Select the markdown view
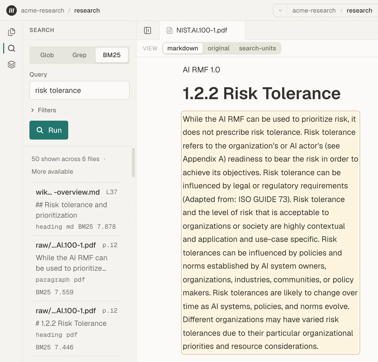The width and height of the screenshot is (378, 362). pyautogui.click(x=183, y=48)
